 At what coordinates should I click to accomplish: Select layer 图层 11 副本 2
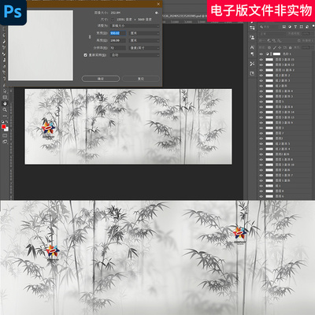(285, 70)
